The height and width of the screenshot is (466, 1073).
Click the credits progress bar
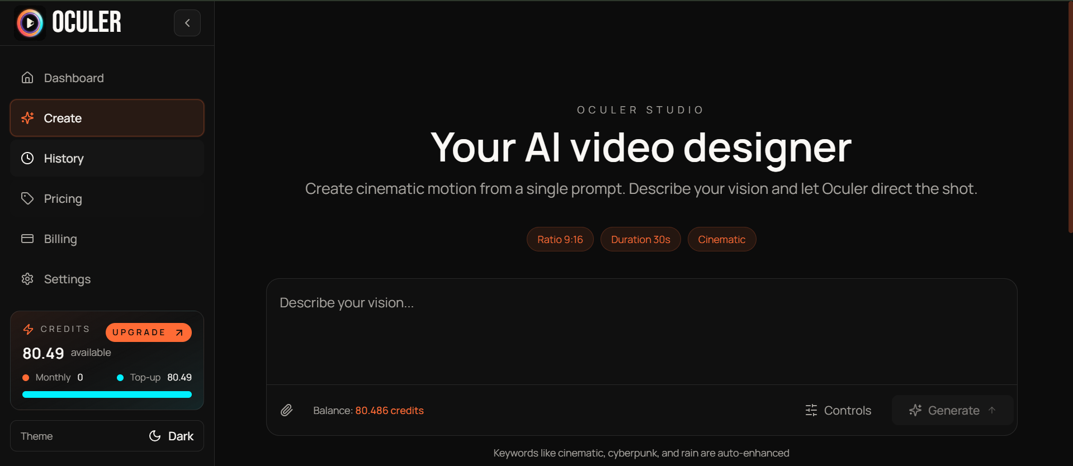click(x=107, y=394)
